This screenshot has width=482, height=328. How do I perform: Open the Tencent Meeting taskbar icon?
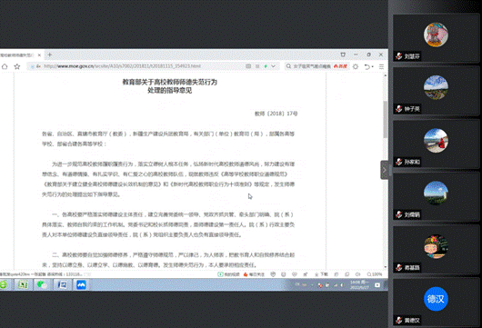pos(81,284)
